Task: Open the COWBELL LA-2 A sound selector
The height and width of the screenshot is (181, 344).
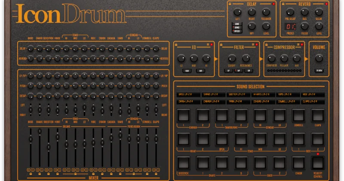Action: 288,102
